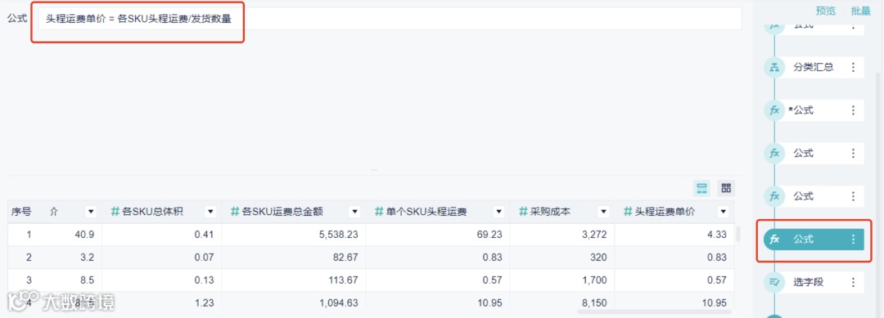
Task: Open the 各SKU运费总金额 column dropdown arrow
Action: [354, 213]
